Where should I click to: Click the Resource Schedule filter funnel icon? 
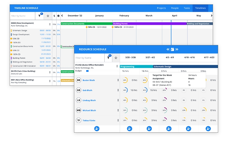point(108,58)
